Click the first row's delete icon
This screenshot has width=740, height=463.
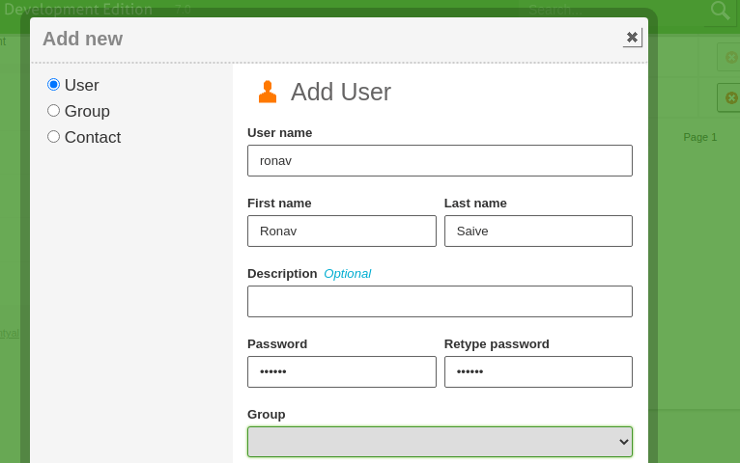pos(730,57)
